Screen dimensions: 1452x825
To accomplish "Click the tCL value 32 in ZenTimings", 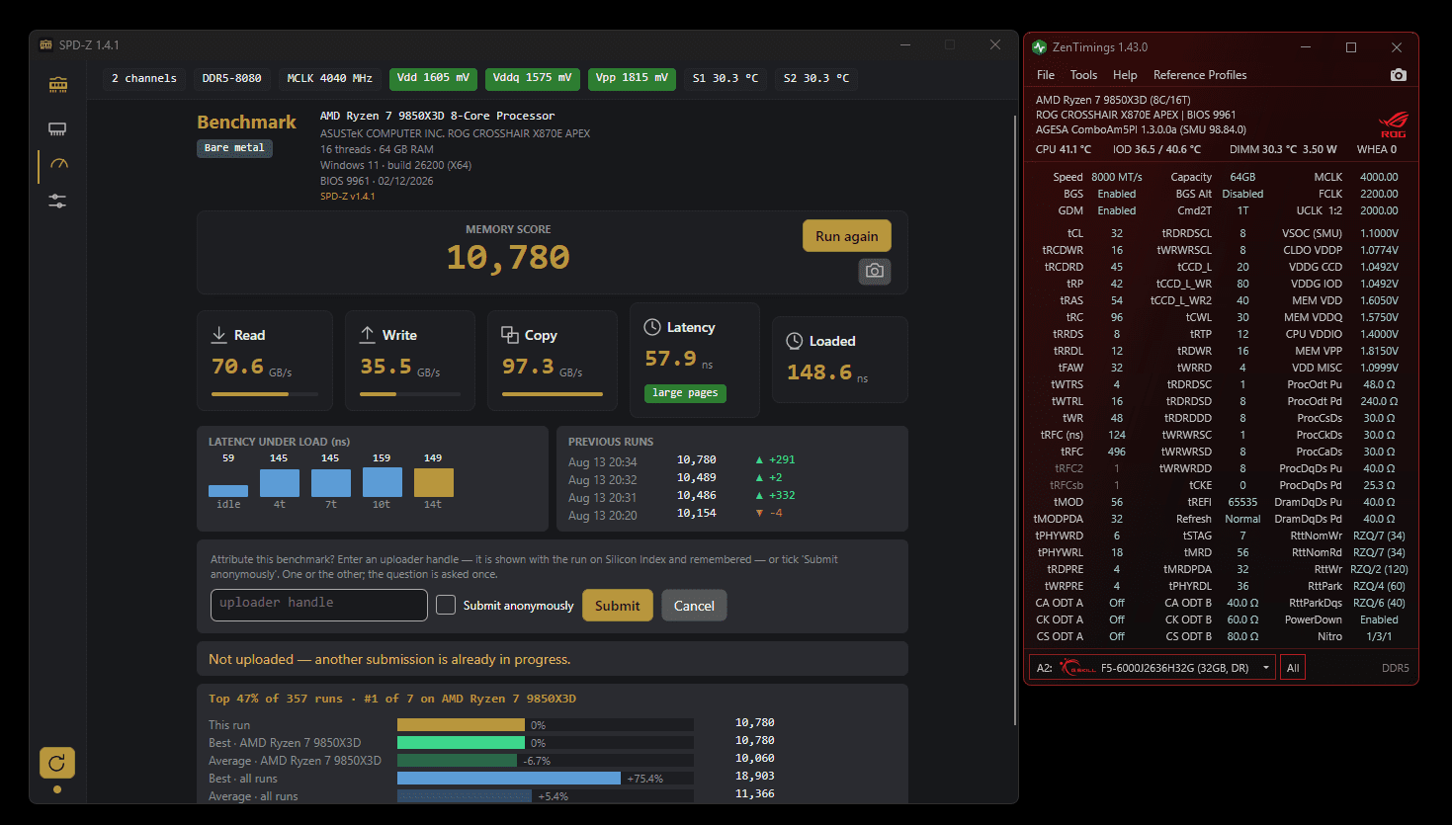I will pos(1117,233).
